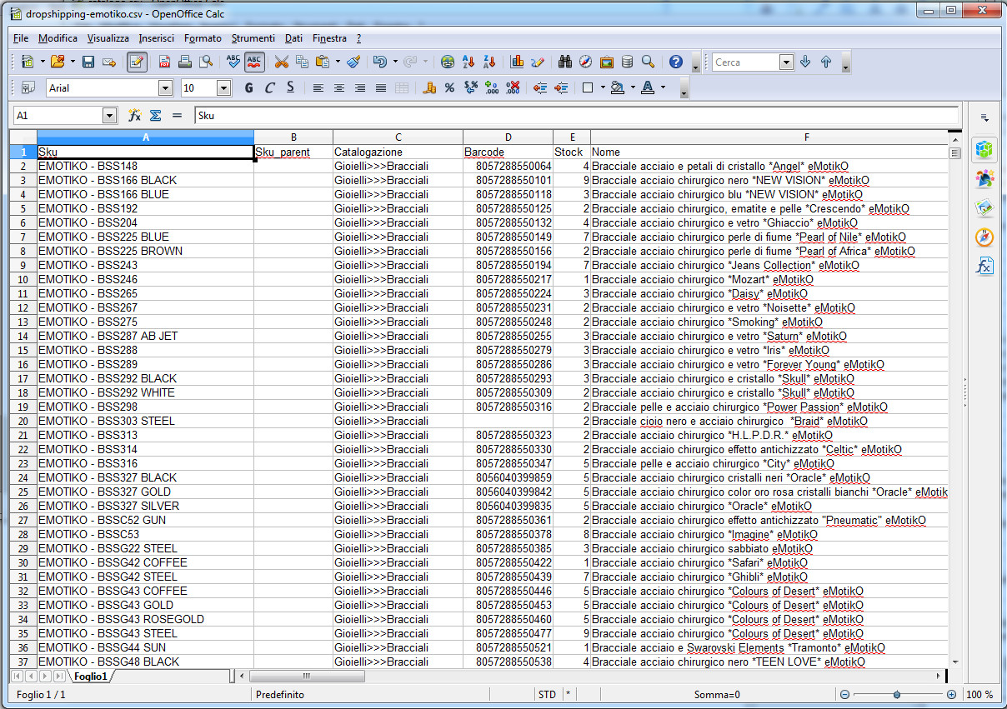Toggle Edit File mode
Screen dimensions: 1007x709
click(x=137, y=62)
